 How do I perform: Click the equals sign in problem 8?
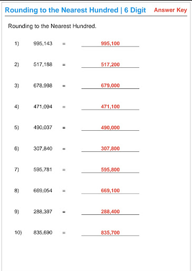[x=64, y=191]
